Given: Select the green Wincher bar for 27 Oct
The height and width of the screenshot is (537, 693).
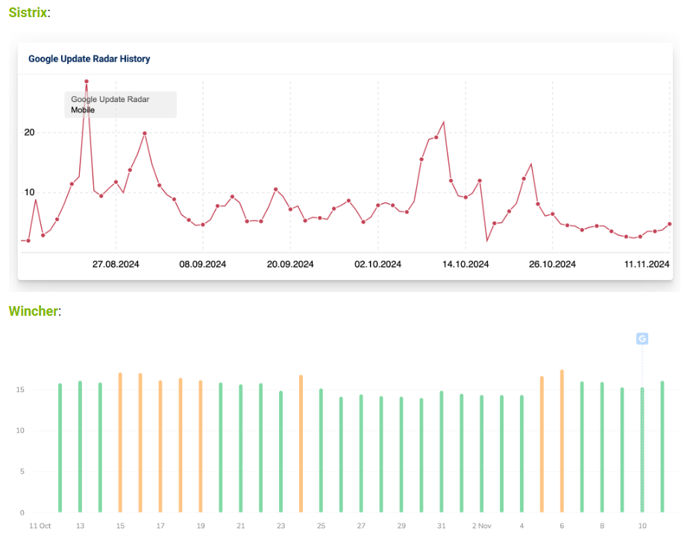Looking at the screenshot, I should 361,454.
